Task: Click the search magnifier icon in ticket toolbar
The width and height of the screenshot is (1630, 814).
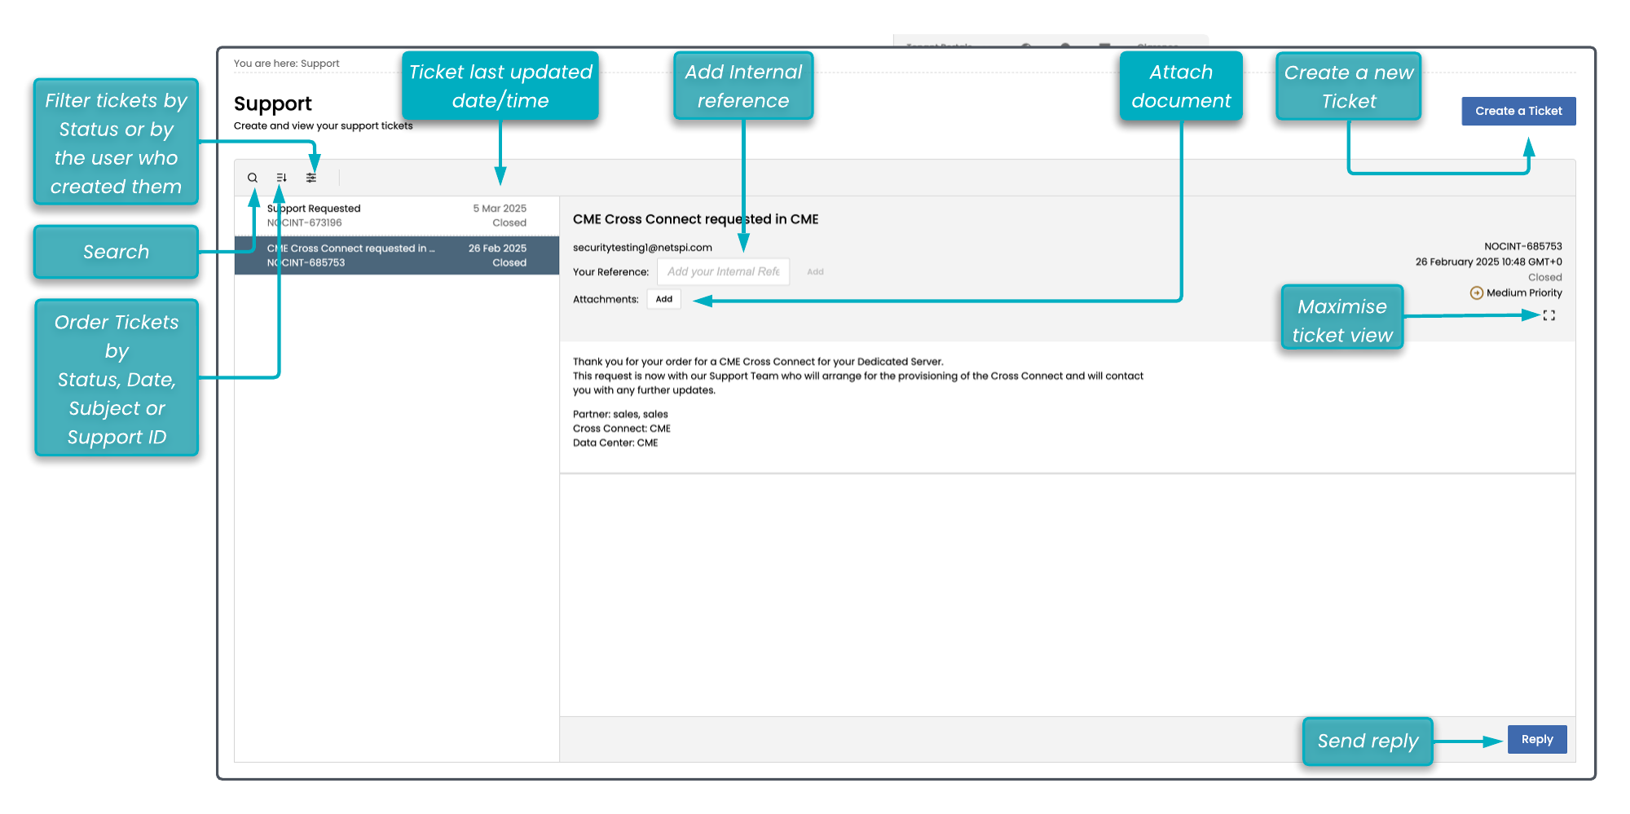Action: pyautogui.click(x=253, y=178)
